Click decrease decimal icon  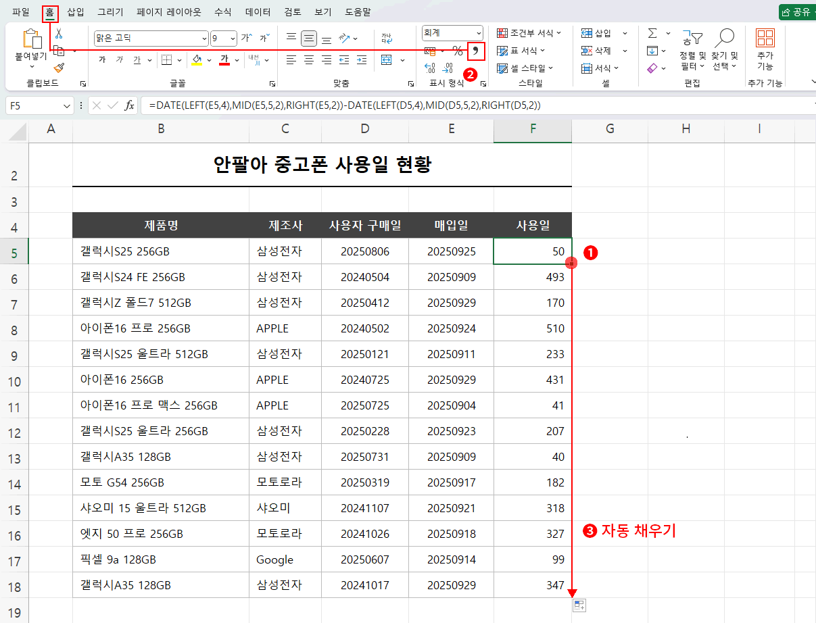(x=449, y=68)
